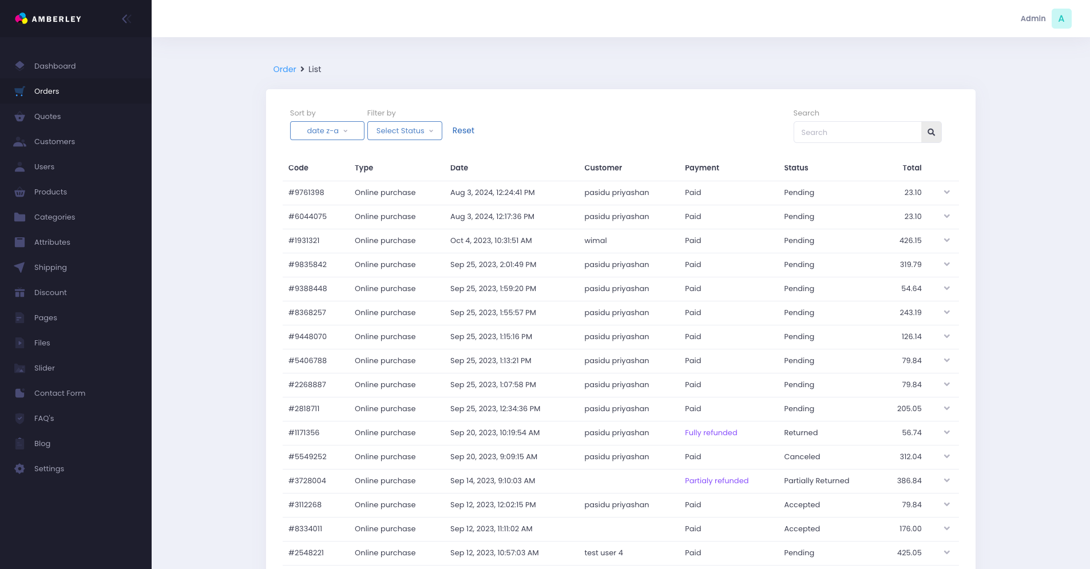
Task: Open the Select Status filter dropdown
Action: tap(404, 130)
